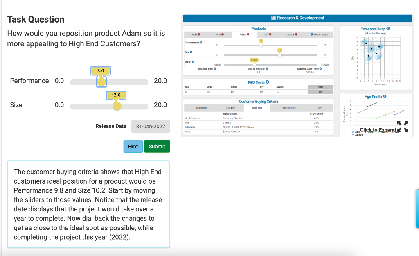Click the Release Date field

coord(151,126)
